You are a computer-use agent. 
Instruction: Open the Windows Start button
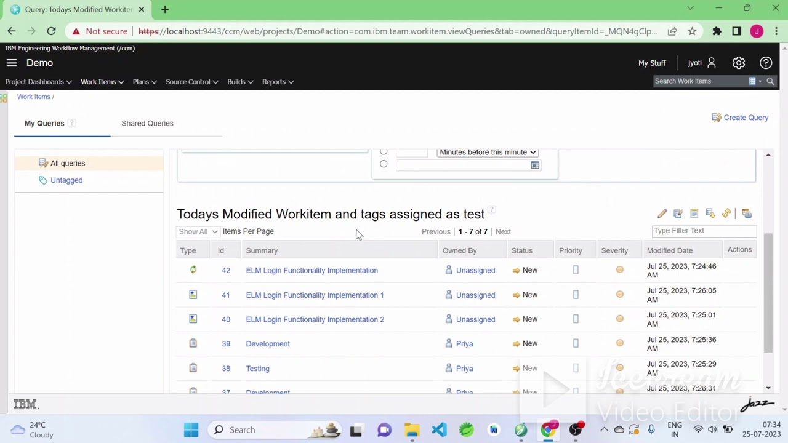click(191, 429)
